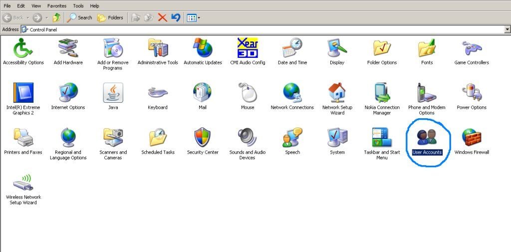Open CMI Audio Config applet
Viewport: 511px width, 252px height.
tap(248, 48)
